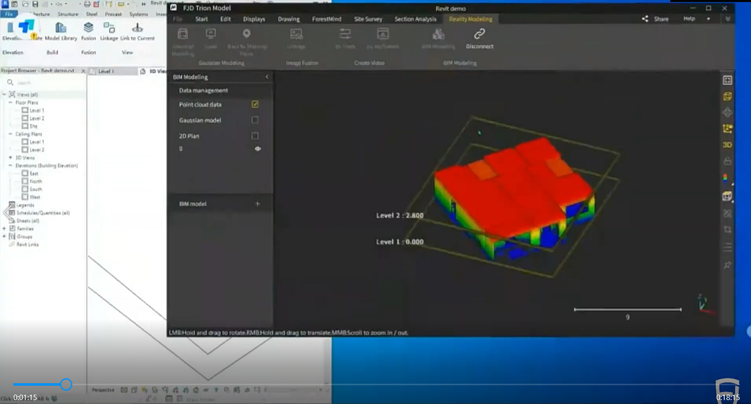Image resolution: width=751 pixels, height=404 pixels.
Task: Open the Edit menu tab in Trion
Action: click(x=225, y=19)
